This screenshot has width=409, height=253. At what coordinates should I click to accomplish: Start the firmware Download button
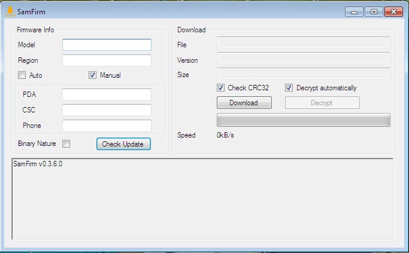(244, 103)
